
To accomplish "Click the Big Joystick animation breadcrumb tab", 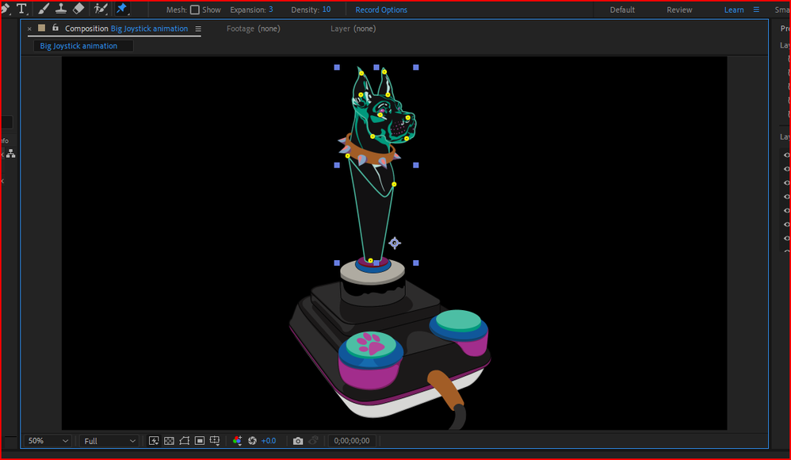I will tap(78, 46).
